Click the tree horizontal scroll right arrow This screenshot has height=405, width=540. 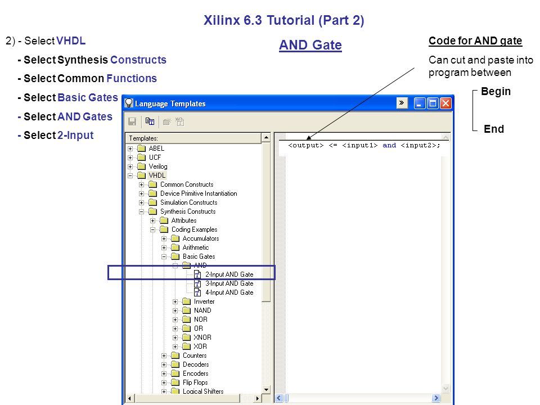click(257, 398)
